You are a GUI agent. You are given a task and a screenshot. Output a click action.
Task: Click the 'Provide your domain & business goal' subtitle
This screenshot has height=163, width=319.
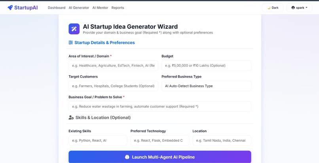point(148,32)
